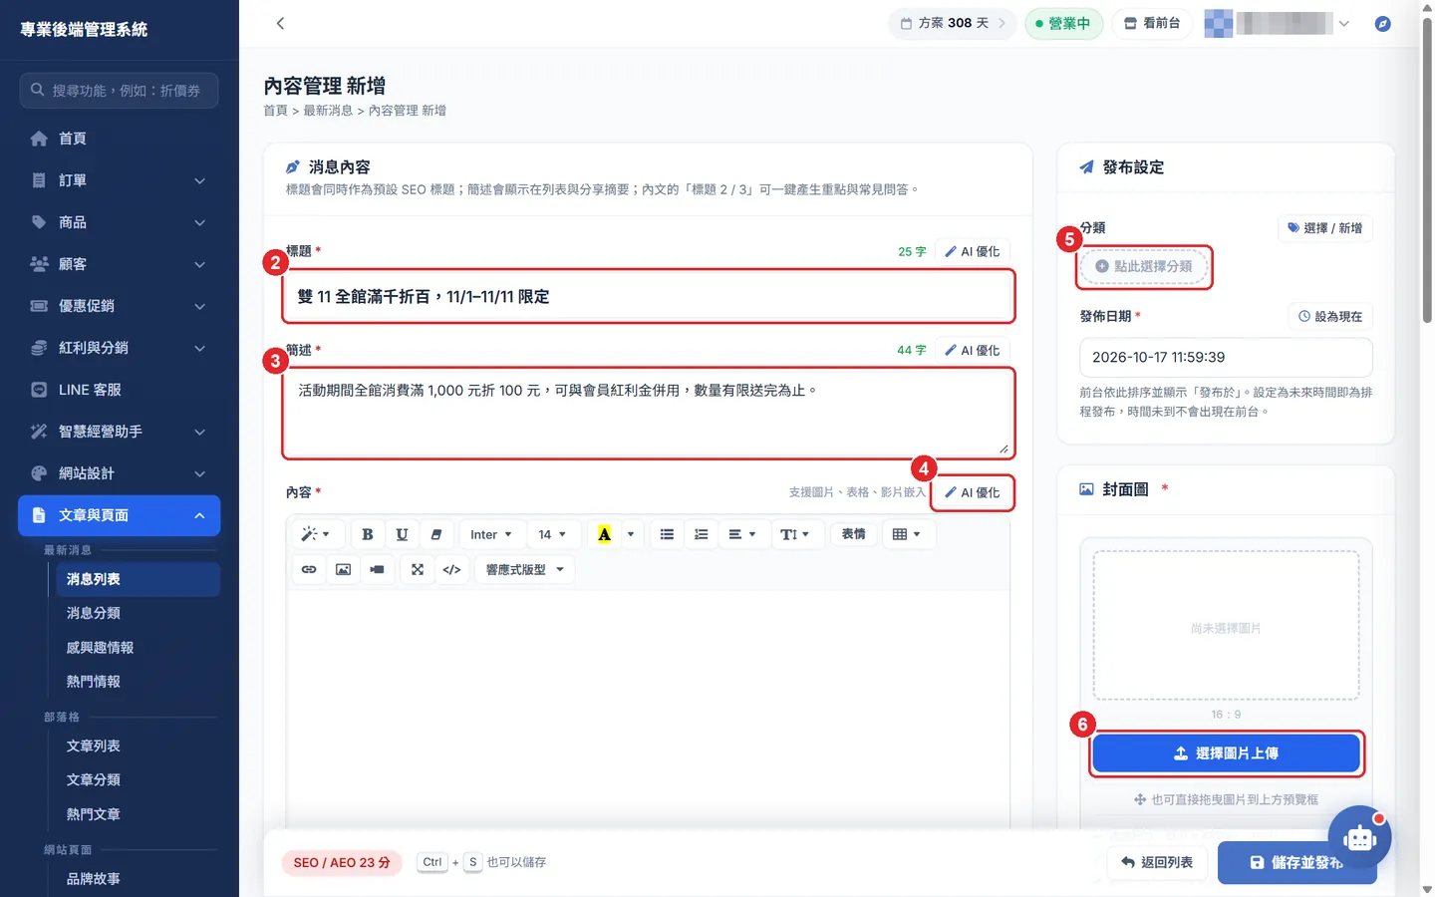Click 看前台 storefront button
Screen dimensions: 1435x897
tap(1152, 23)
